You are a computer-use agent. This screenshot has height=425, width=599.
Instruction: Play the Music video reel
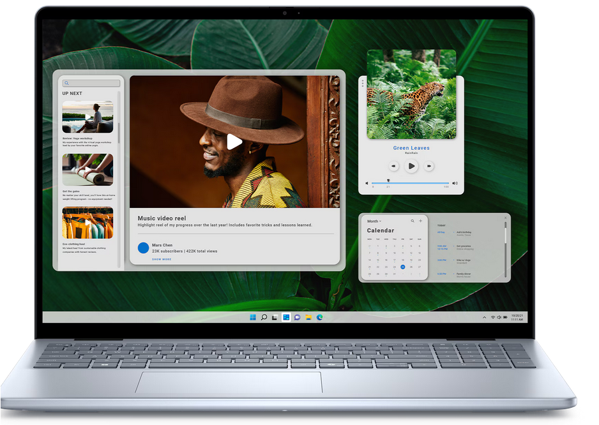pyautogui.click(x=234, y=142)
